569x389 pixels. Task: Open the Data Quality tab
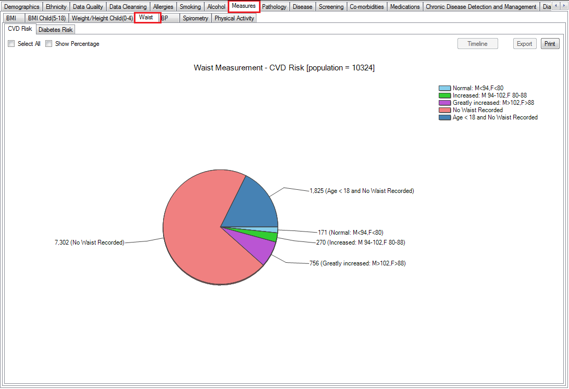88,7
